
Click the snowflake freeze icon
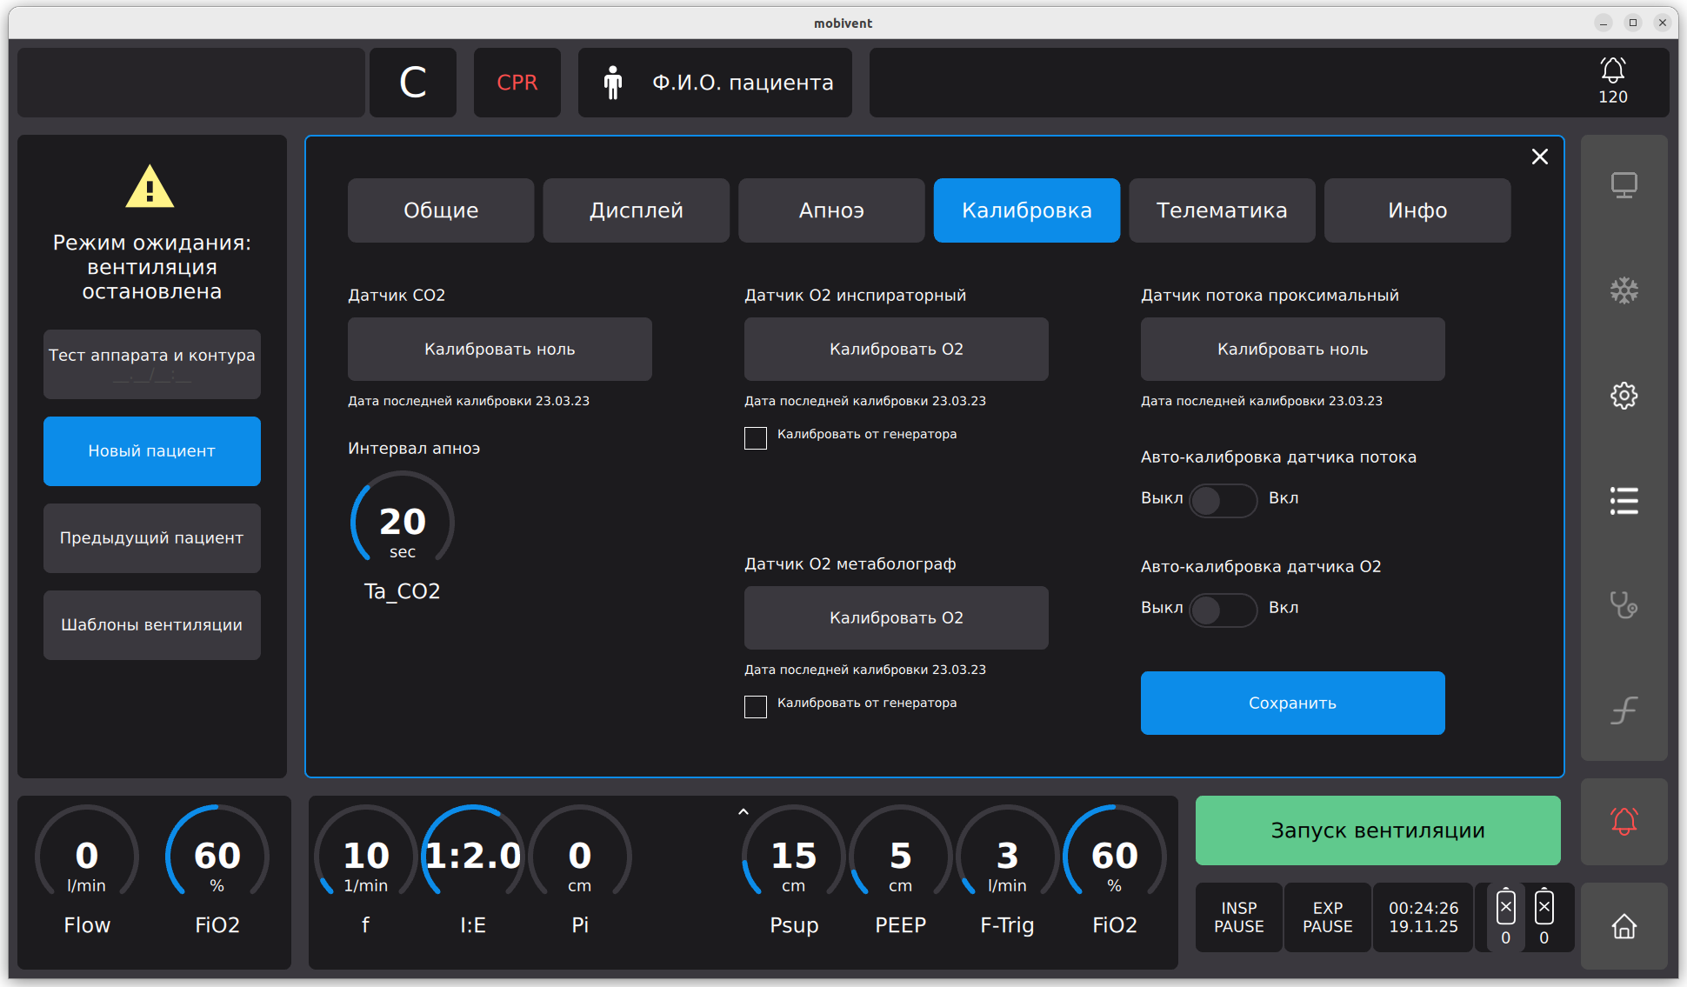tap(1624, 290)
